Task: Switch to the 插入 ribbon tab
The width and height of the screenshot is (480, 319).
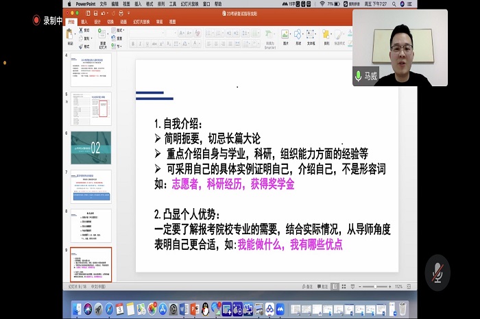Action: coord(84,21)
